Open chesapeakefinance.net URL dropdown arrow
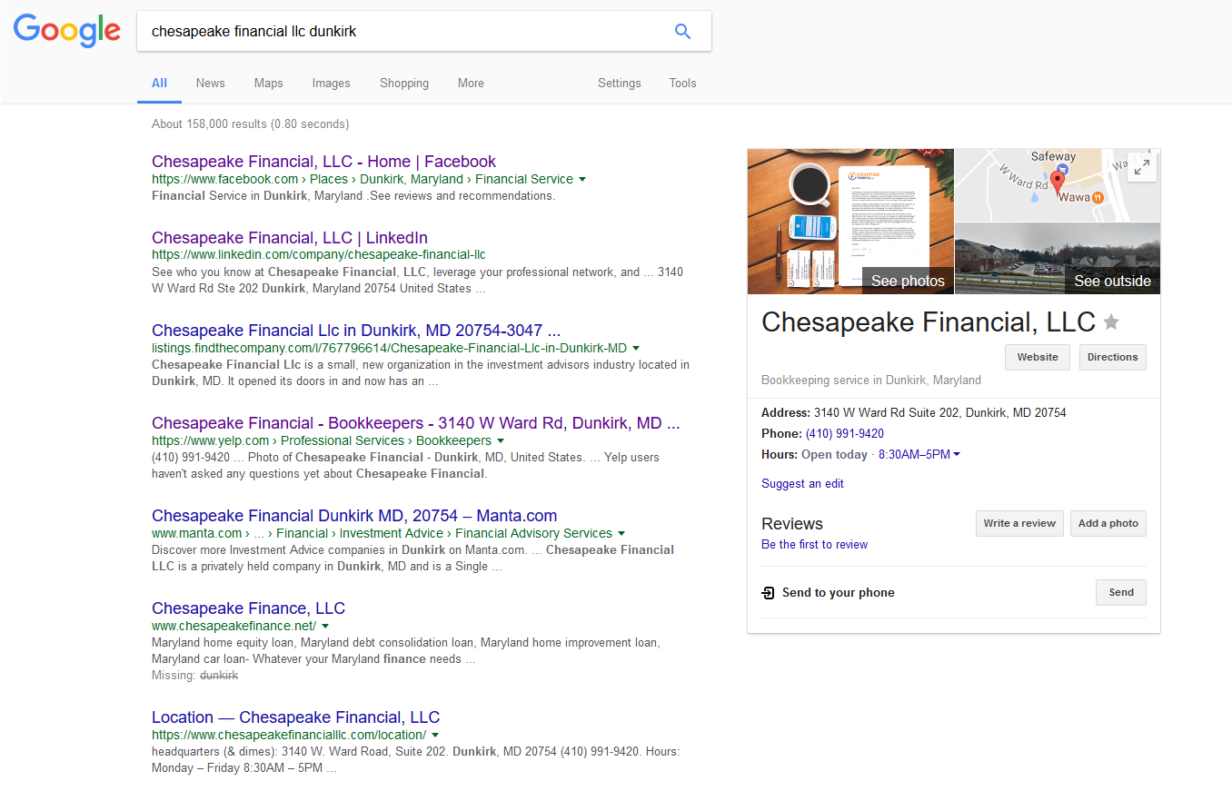The width and height of the screenshot is (1232, 791). pyautogui.click(x=325, y=627)
